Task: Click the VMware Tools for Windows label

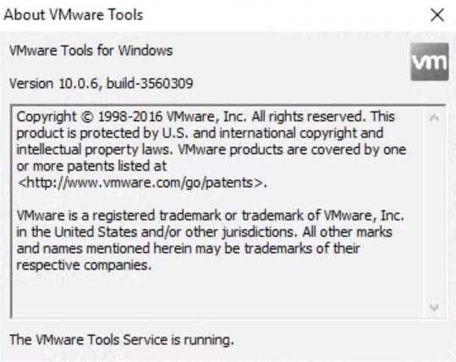Action: point(91,51)
